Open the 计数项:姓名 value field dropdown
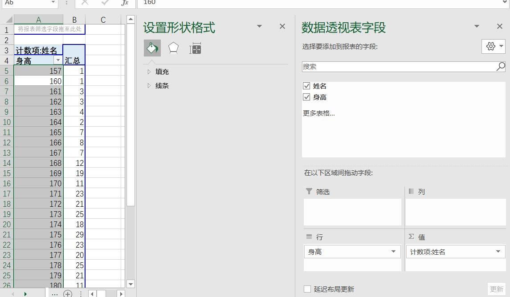The image size is (510, 297). (x=498, y=252)
